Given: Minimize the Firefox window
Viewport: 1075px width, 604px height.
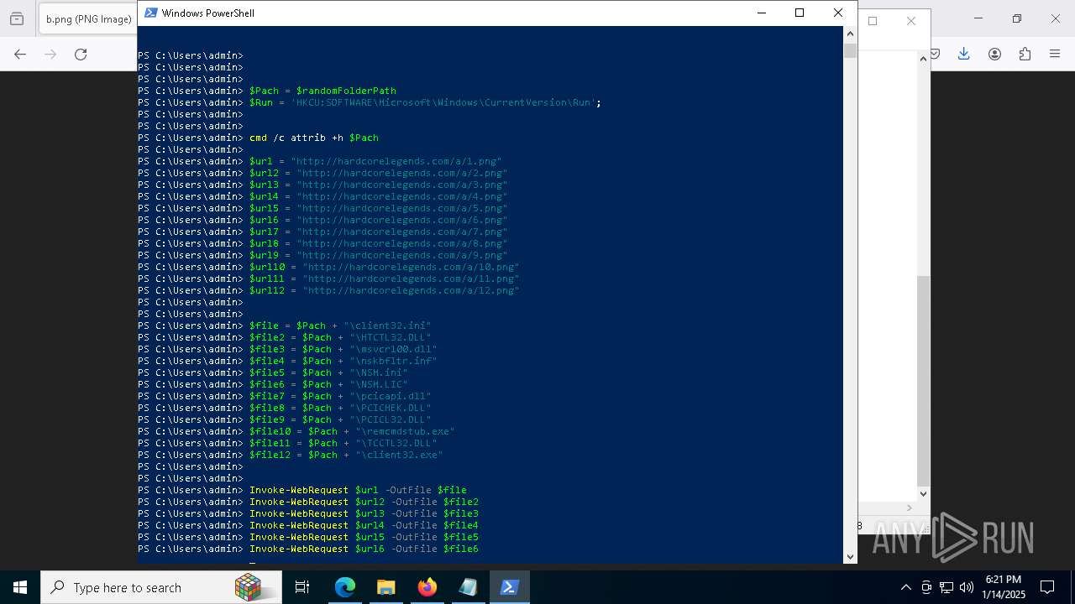Looking at the screenshot, I should click(x=978, y=18).
